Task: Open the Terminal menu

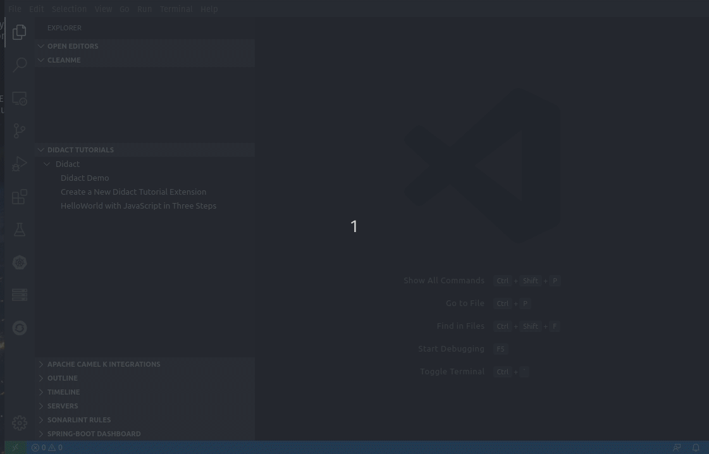Action: (176, 9)
